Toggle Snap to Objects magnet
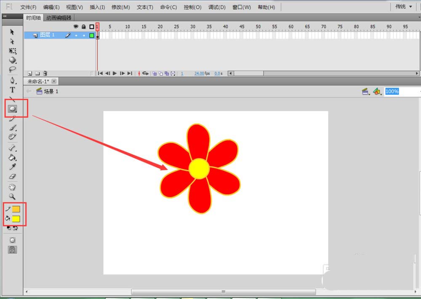 (12, 250)
